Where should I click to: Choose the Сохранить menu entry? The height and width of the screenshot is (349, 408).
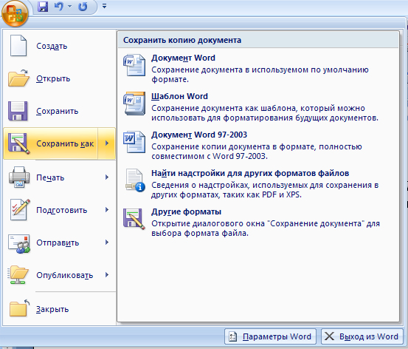[x=60, y=111]
